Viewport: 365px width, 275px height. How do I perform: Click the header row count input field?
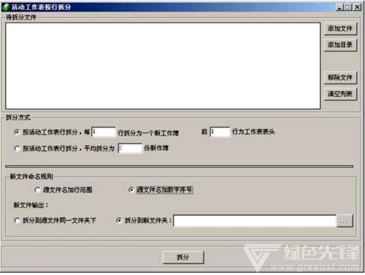pos(220,132)
